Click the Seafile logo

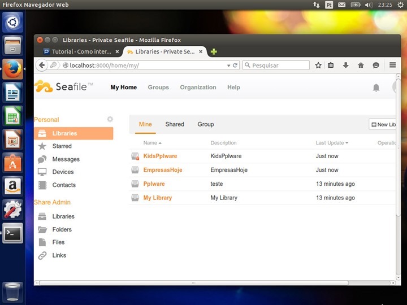tap(64, 86)
